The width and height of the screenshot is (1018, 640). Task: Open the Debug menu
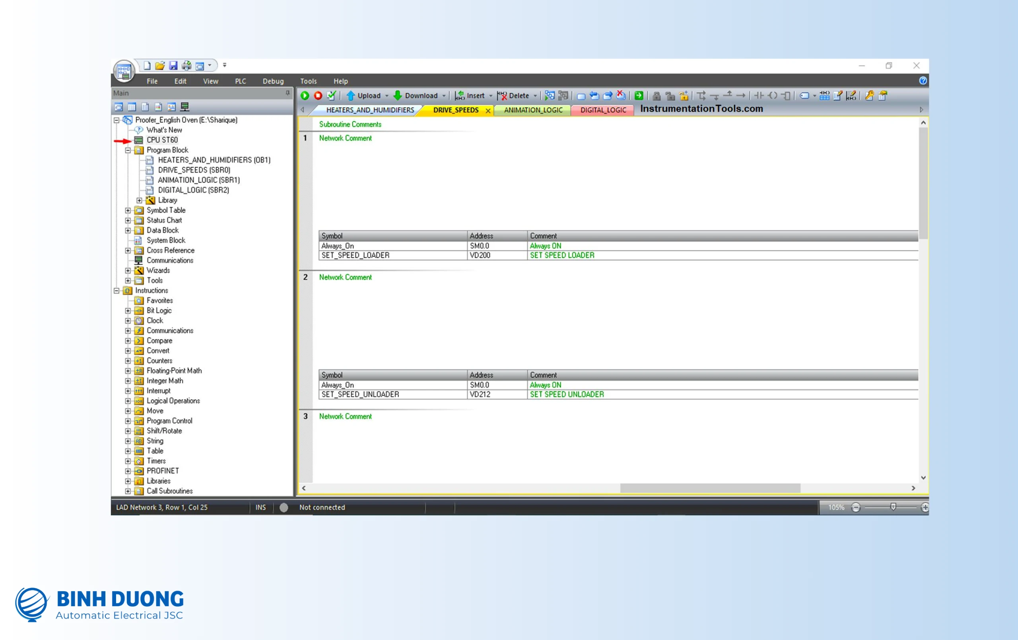(273, 81)
